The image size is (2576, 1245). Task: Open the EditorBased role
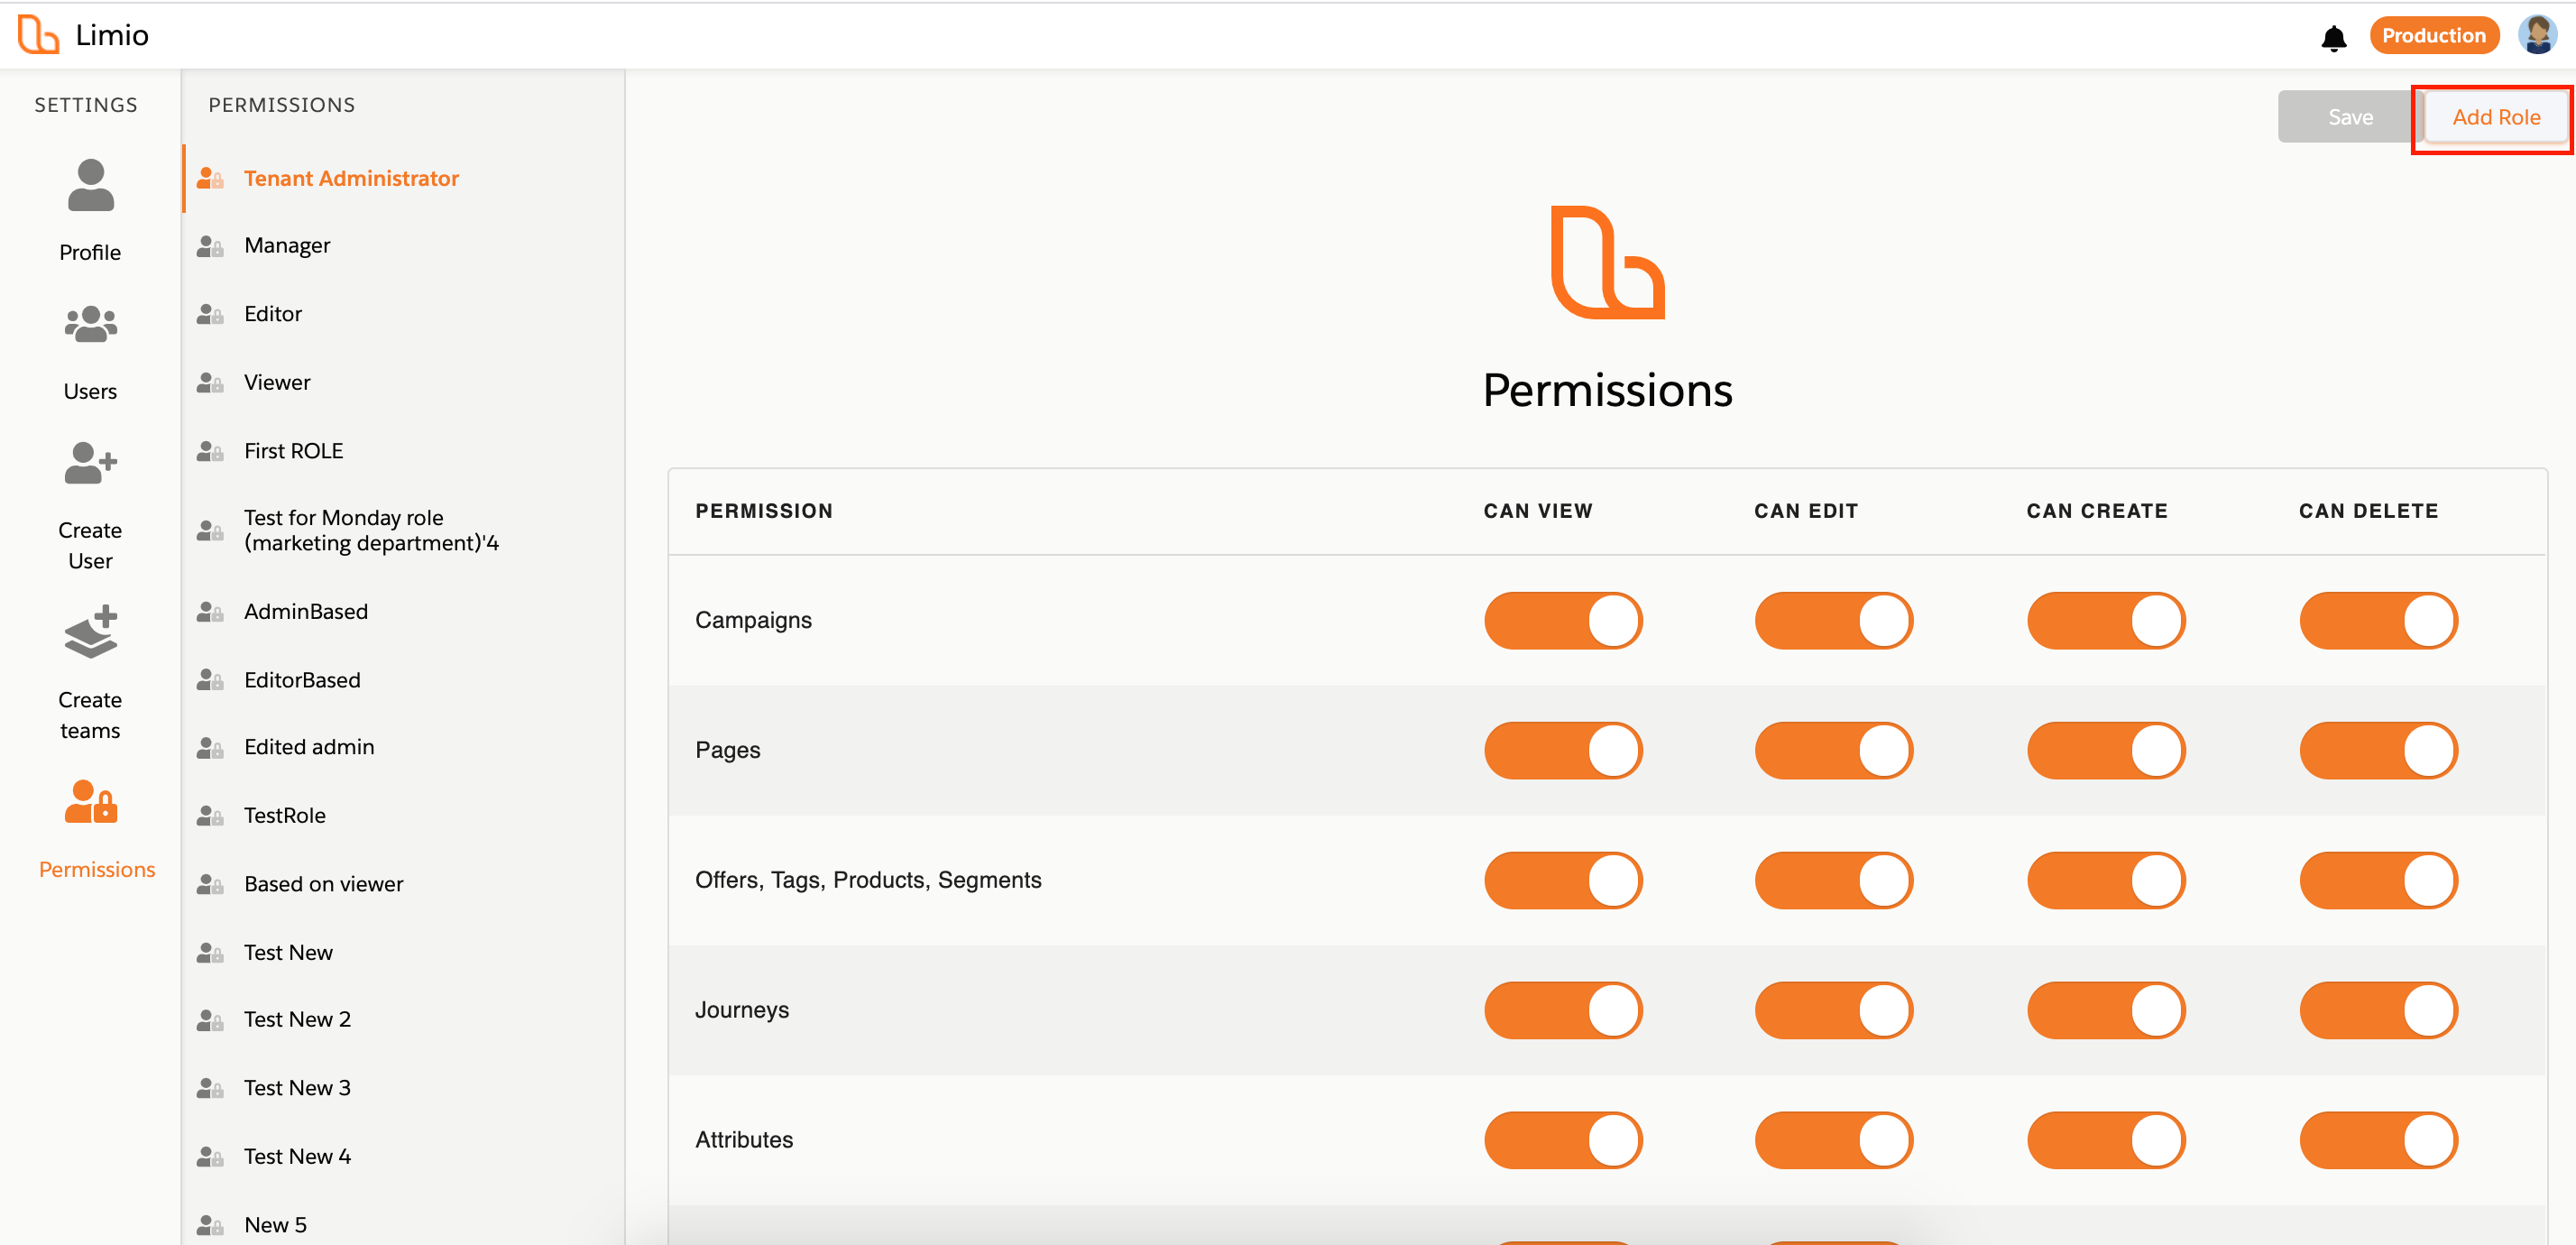tap(302, 680)
